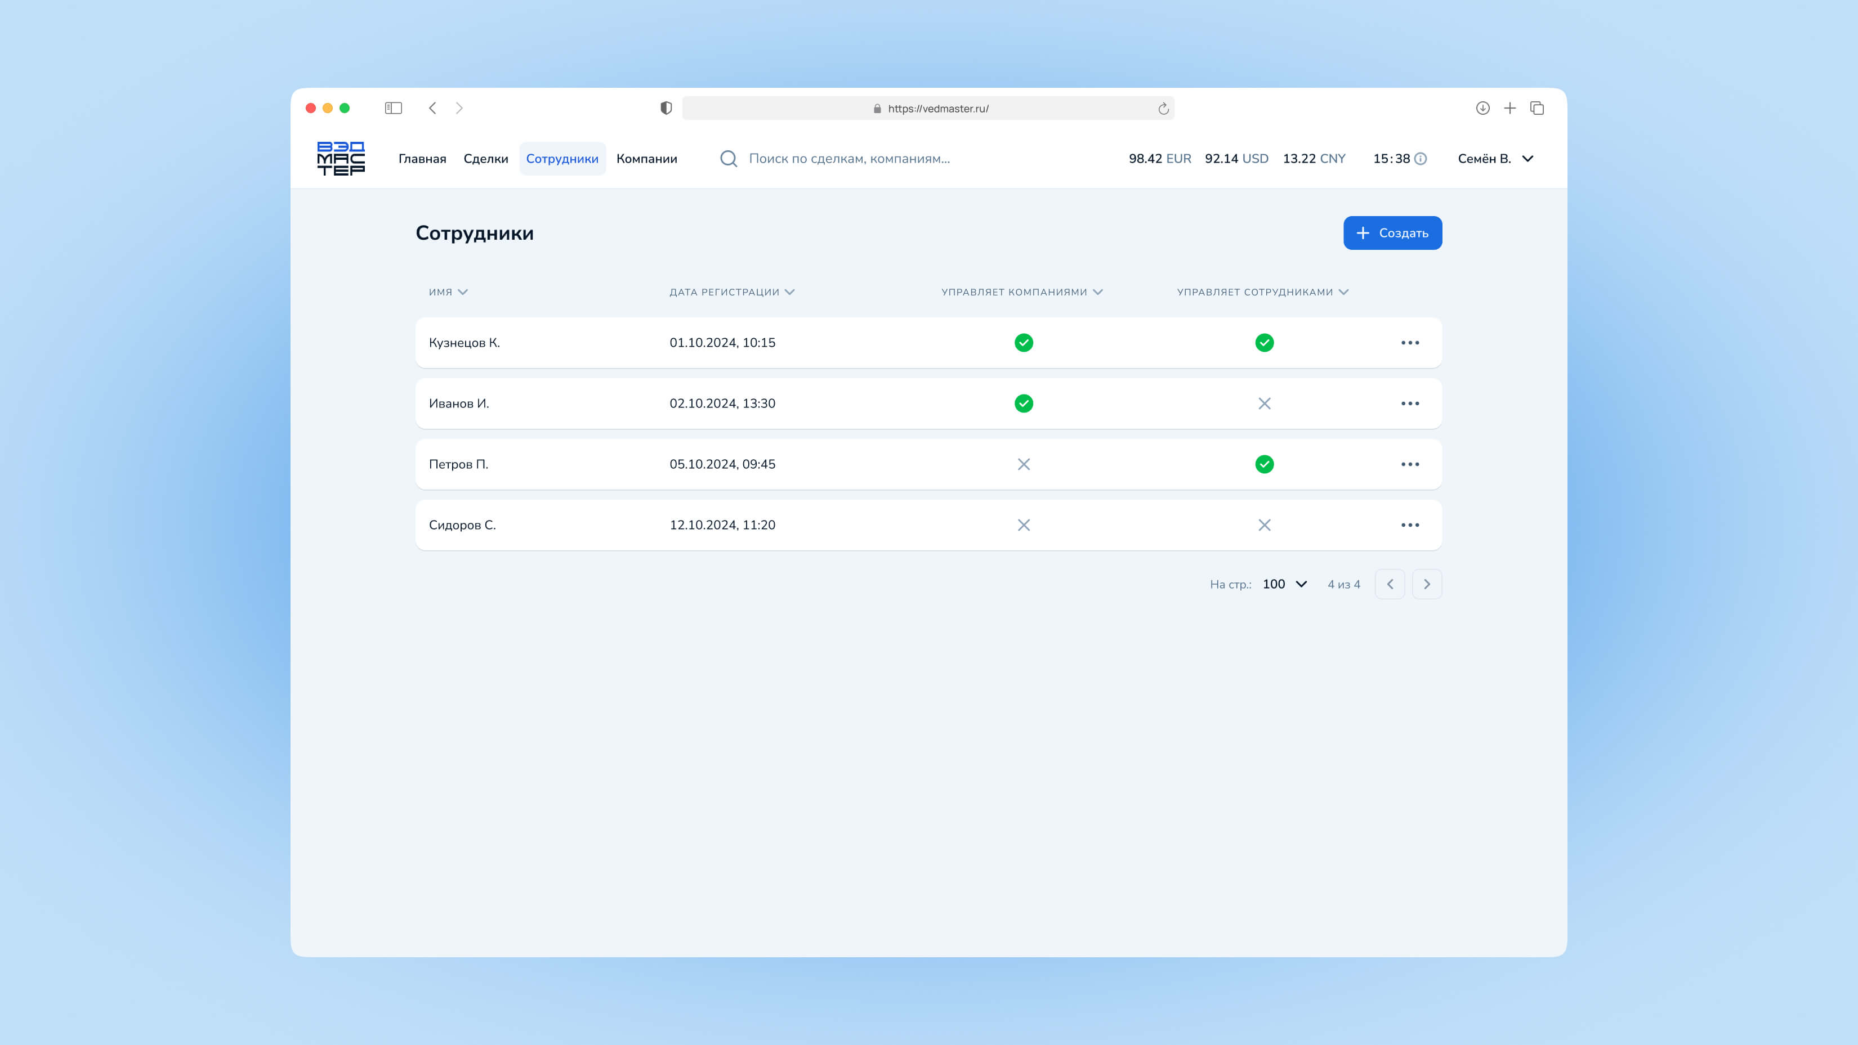Expand the Семён В. user menu
This screenshot has height=1045, width=1858.
pyautogui.click(x=1494, y=159)
